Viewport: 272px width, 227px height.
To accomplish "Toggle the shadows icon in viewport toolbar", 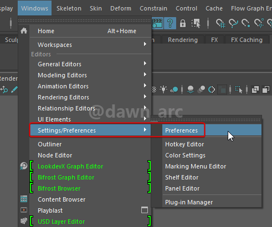I will tap(174, 89).
